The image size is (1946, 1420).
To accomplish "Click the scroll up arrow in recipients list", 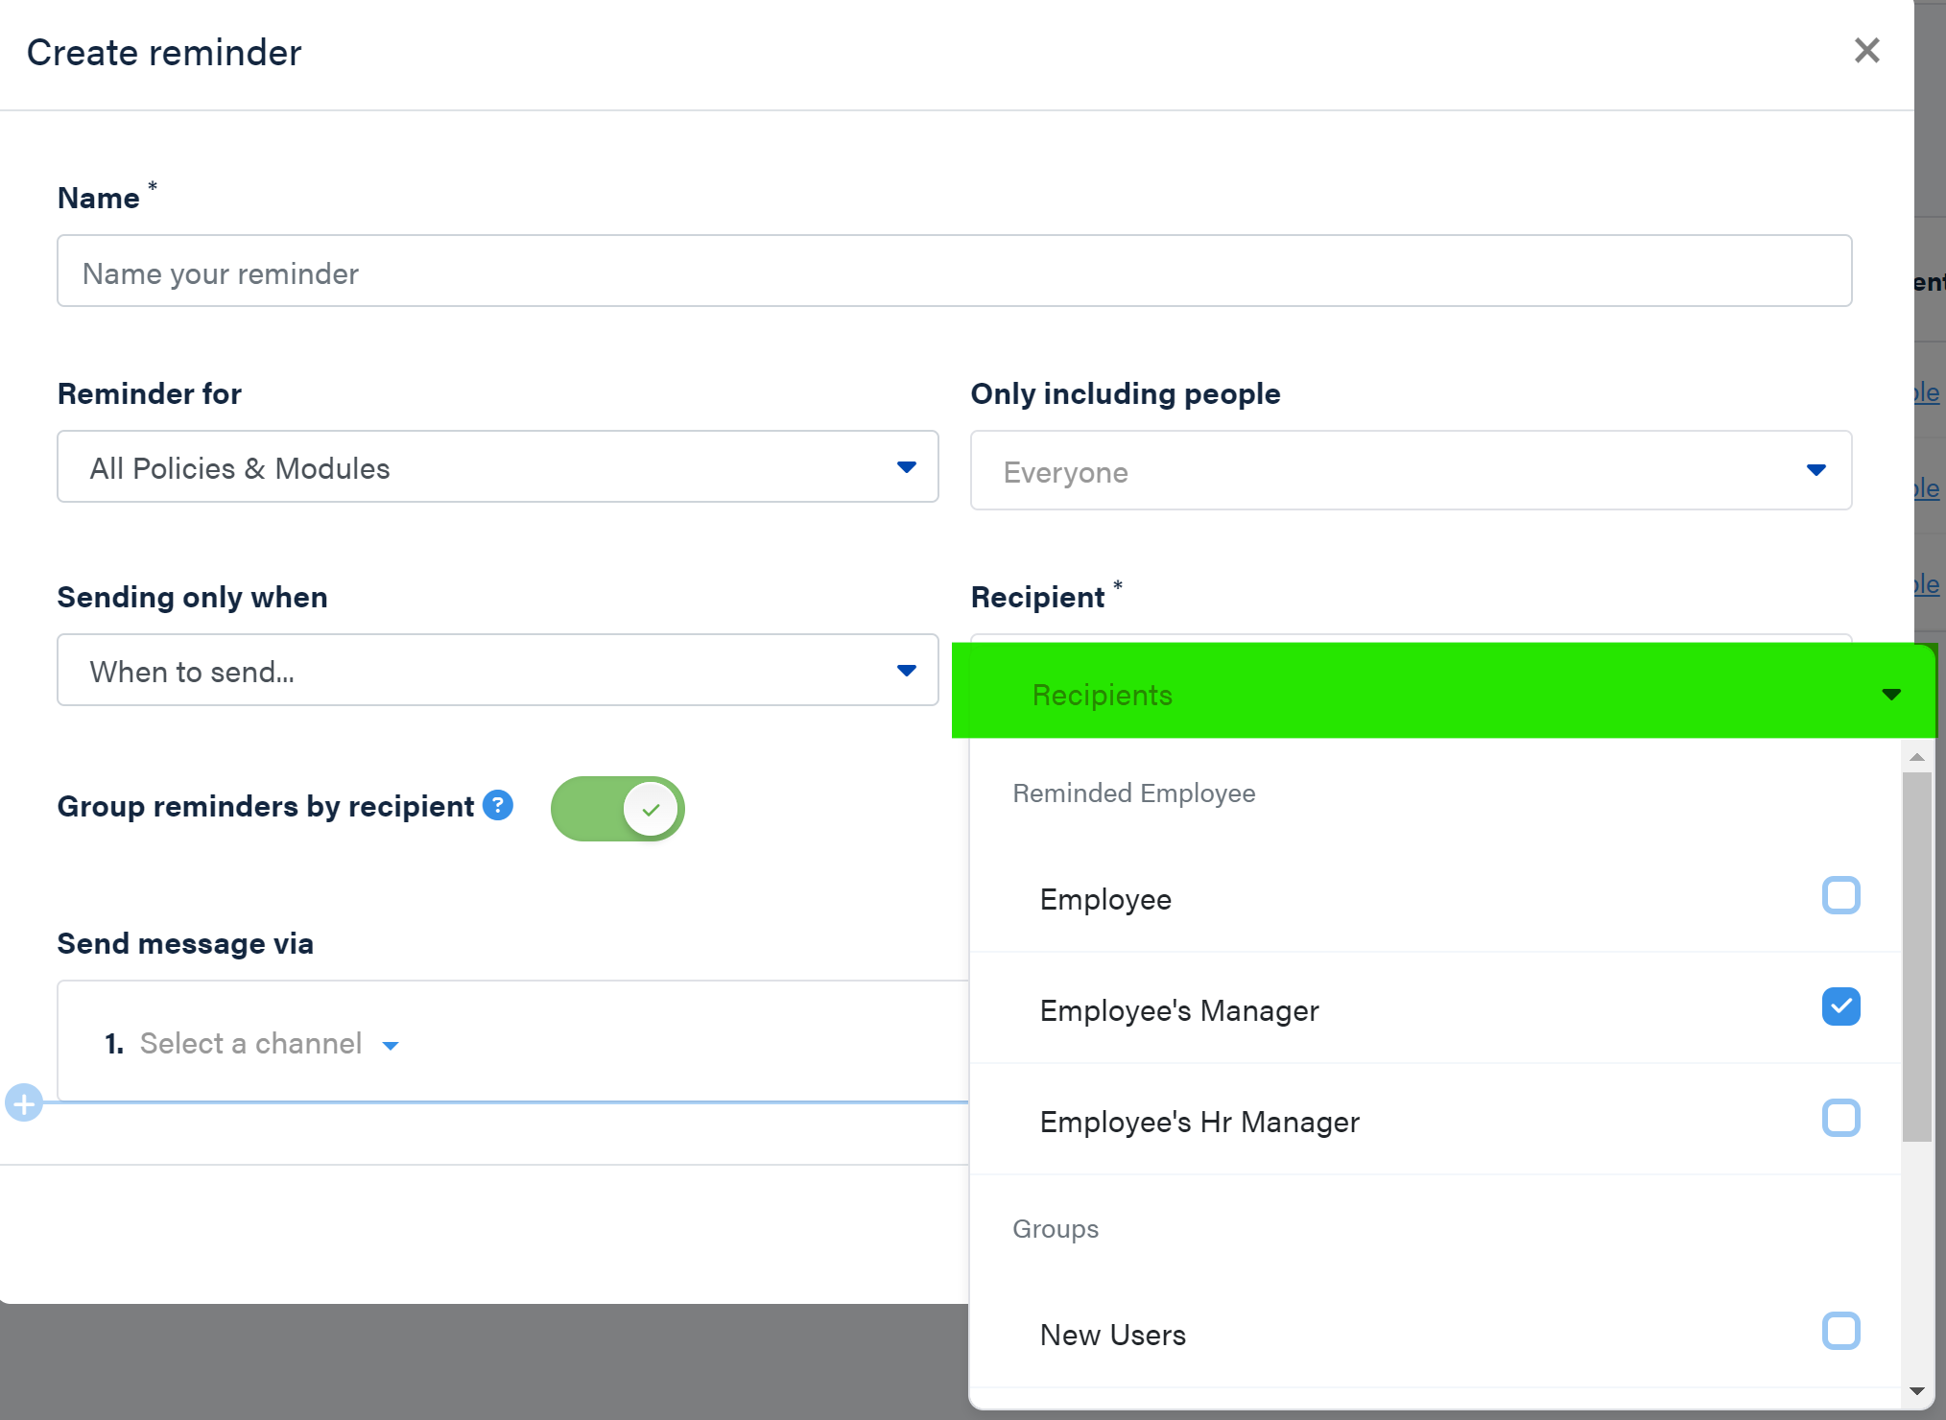I will pyautogui.click(x=1916, y=758).
